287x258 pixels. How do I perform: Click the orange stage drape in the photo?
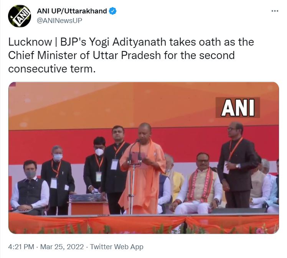(143, 223)
